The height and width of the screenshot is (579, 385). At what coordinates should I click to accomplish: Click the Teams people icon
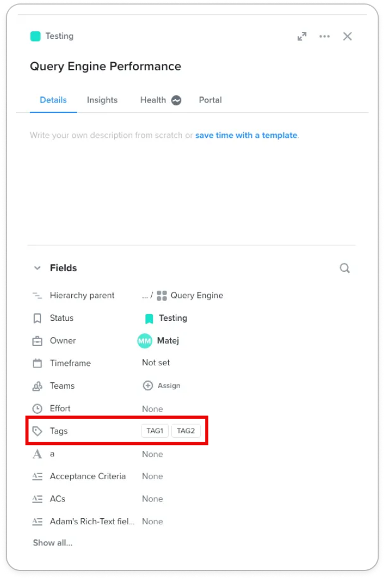click(x=37, y=386)
